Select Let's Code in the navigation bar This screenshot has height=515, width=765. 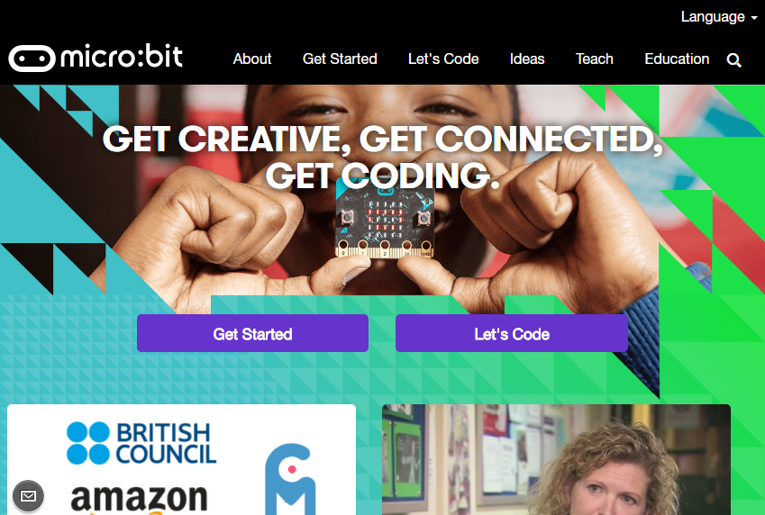[443, 59]
